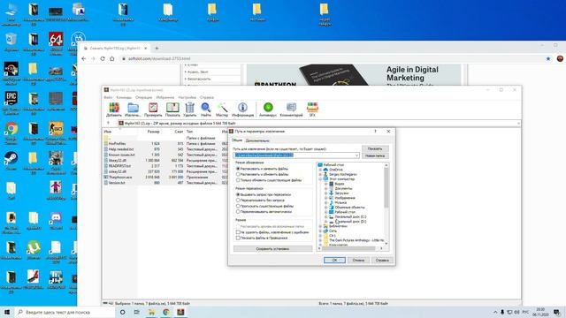Expand the 'Сеть' tree node

coord(320,231)
